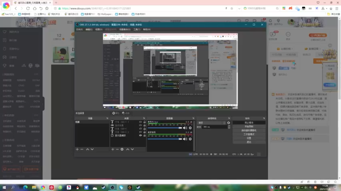Lock the game capture source
The width and height of the screenshot is (341, 191).
(144, 125)
